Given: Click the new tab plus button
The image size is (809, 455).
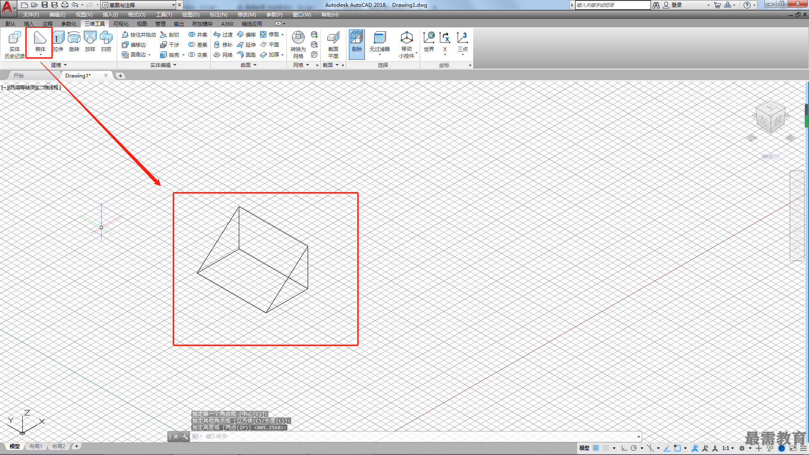Looking at the screenshot, I should click(121, 76).
